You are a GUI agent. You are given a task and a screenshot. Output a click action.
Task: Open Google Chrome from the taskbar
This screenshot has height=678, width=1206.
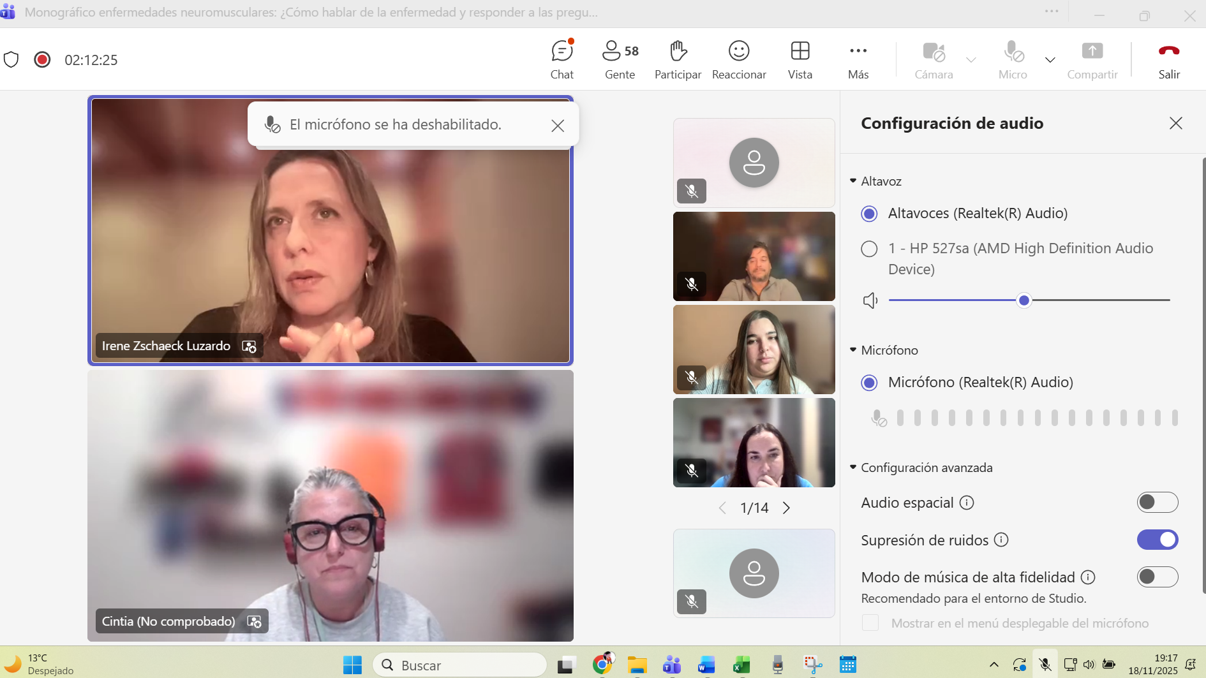[x=602, y=665]
